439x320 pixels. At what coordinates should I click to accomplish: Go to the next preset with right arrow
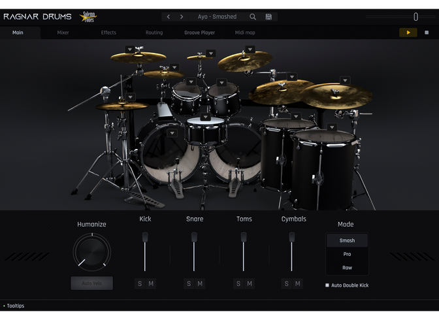coord(182,17)
